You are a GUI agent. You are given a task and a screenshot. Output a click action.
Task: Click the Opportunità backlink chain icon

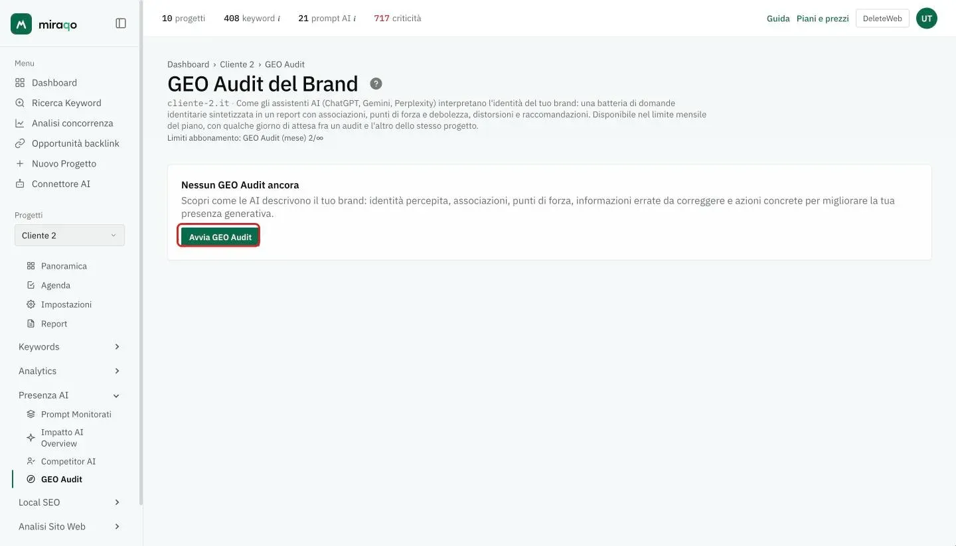[x=20, y=143]
